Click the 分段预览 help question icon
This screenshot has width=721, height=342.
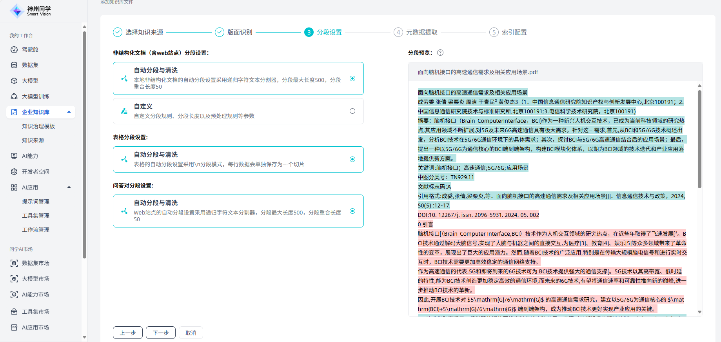[x=440, y=53]
